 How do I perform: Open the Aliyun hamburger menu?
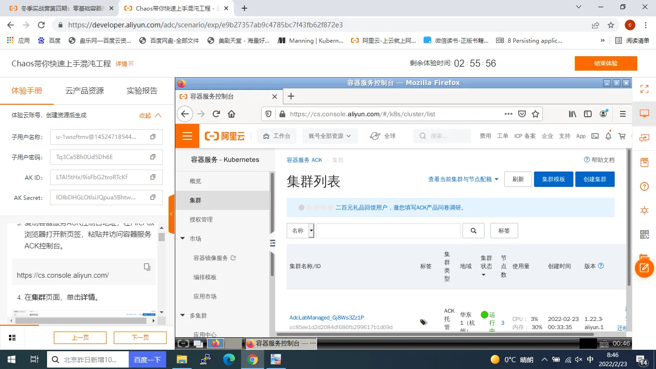coord(187,136)
